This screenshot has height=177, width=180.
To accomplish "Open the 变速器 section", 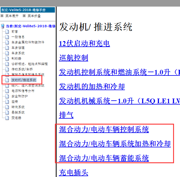I will 16,118.
